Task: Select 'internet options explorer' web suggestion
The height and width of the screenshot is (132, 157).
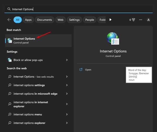Action: click(x=29, y=123)
